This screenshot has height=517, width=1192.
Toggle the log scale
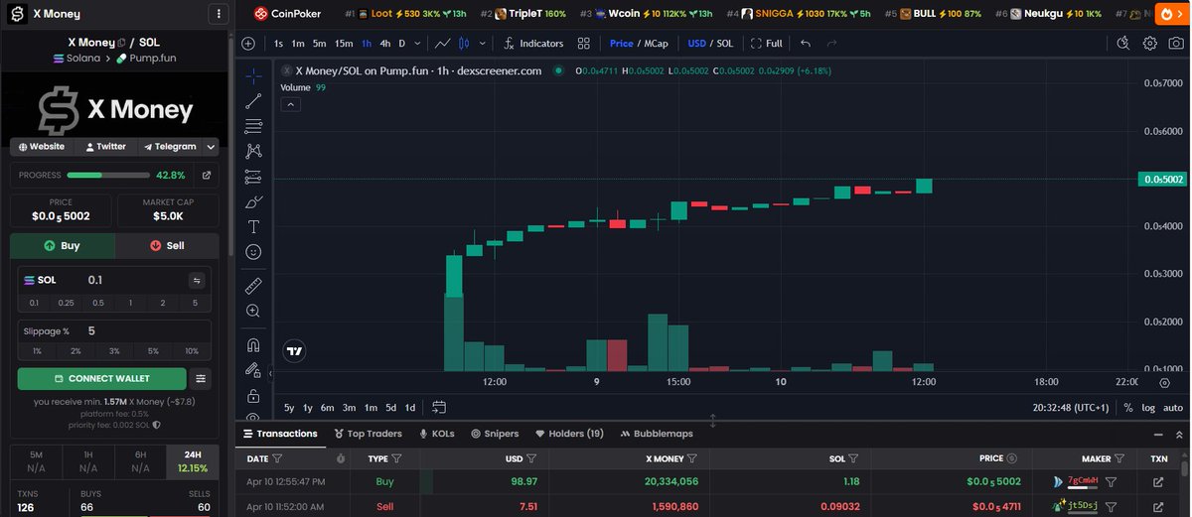[x=1148, y=408]
